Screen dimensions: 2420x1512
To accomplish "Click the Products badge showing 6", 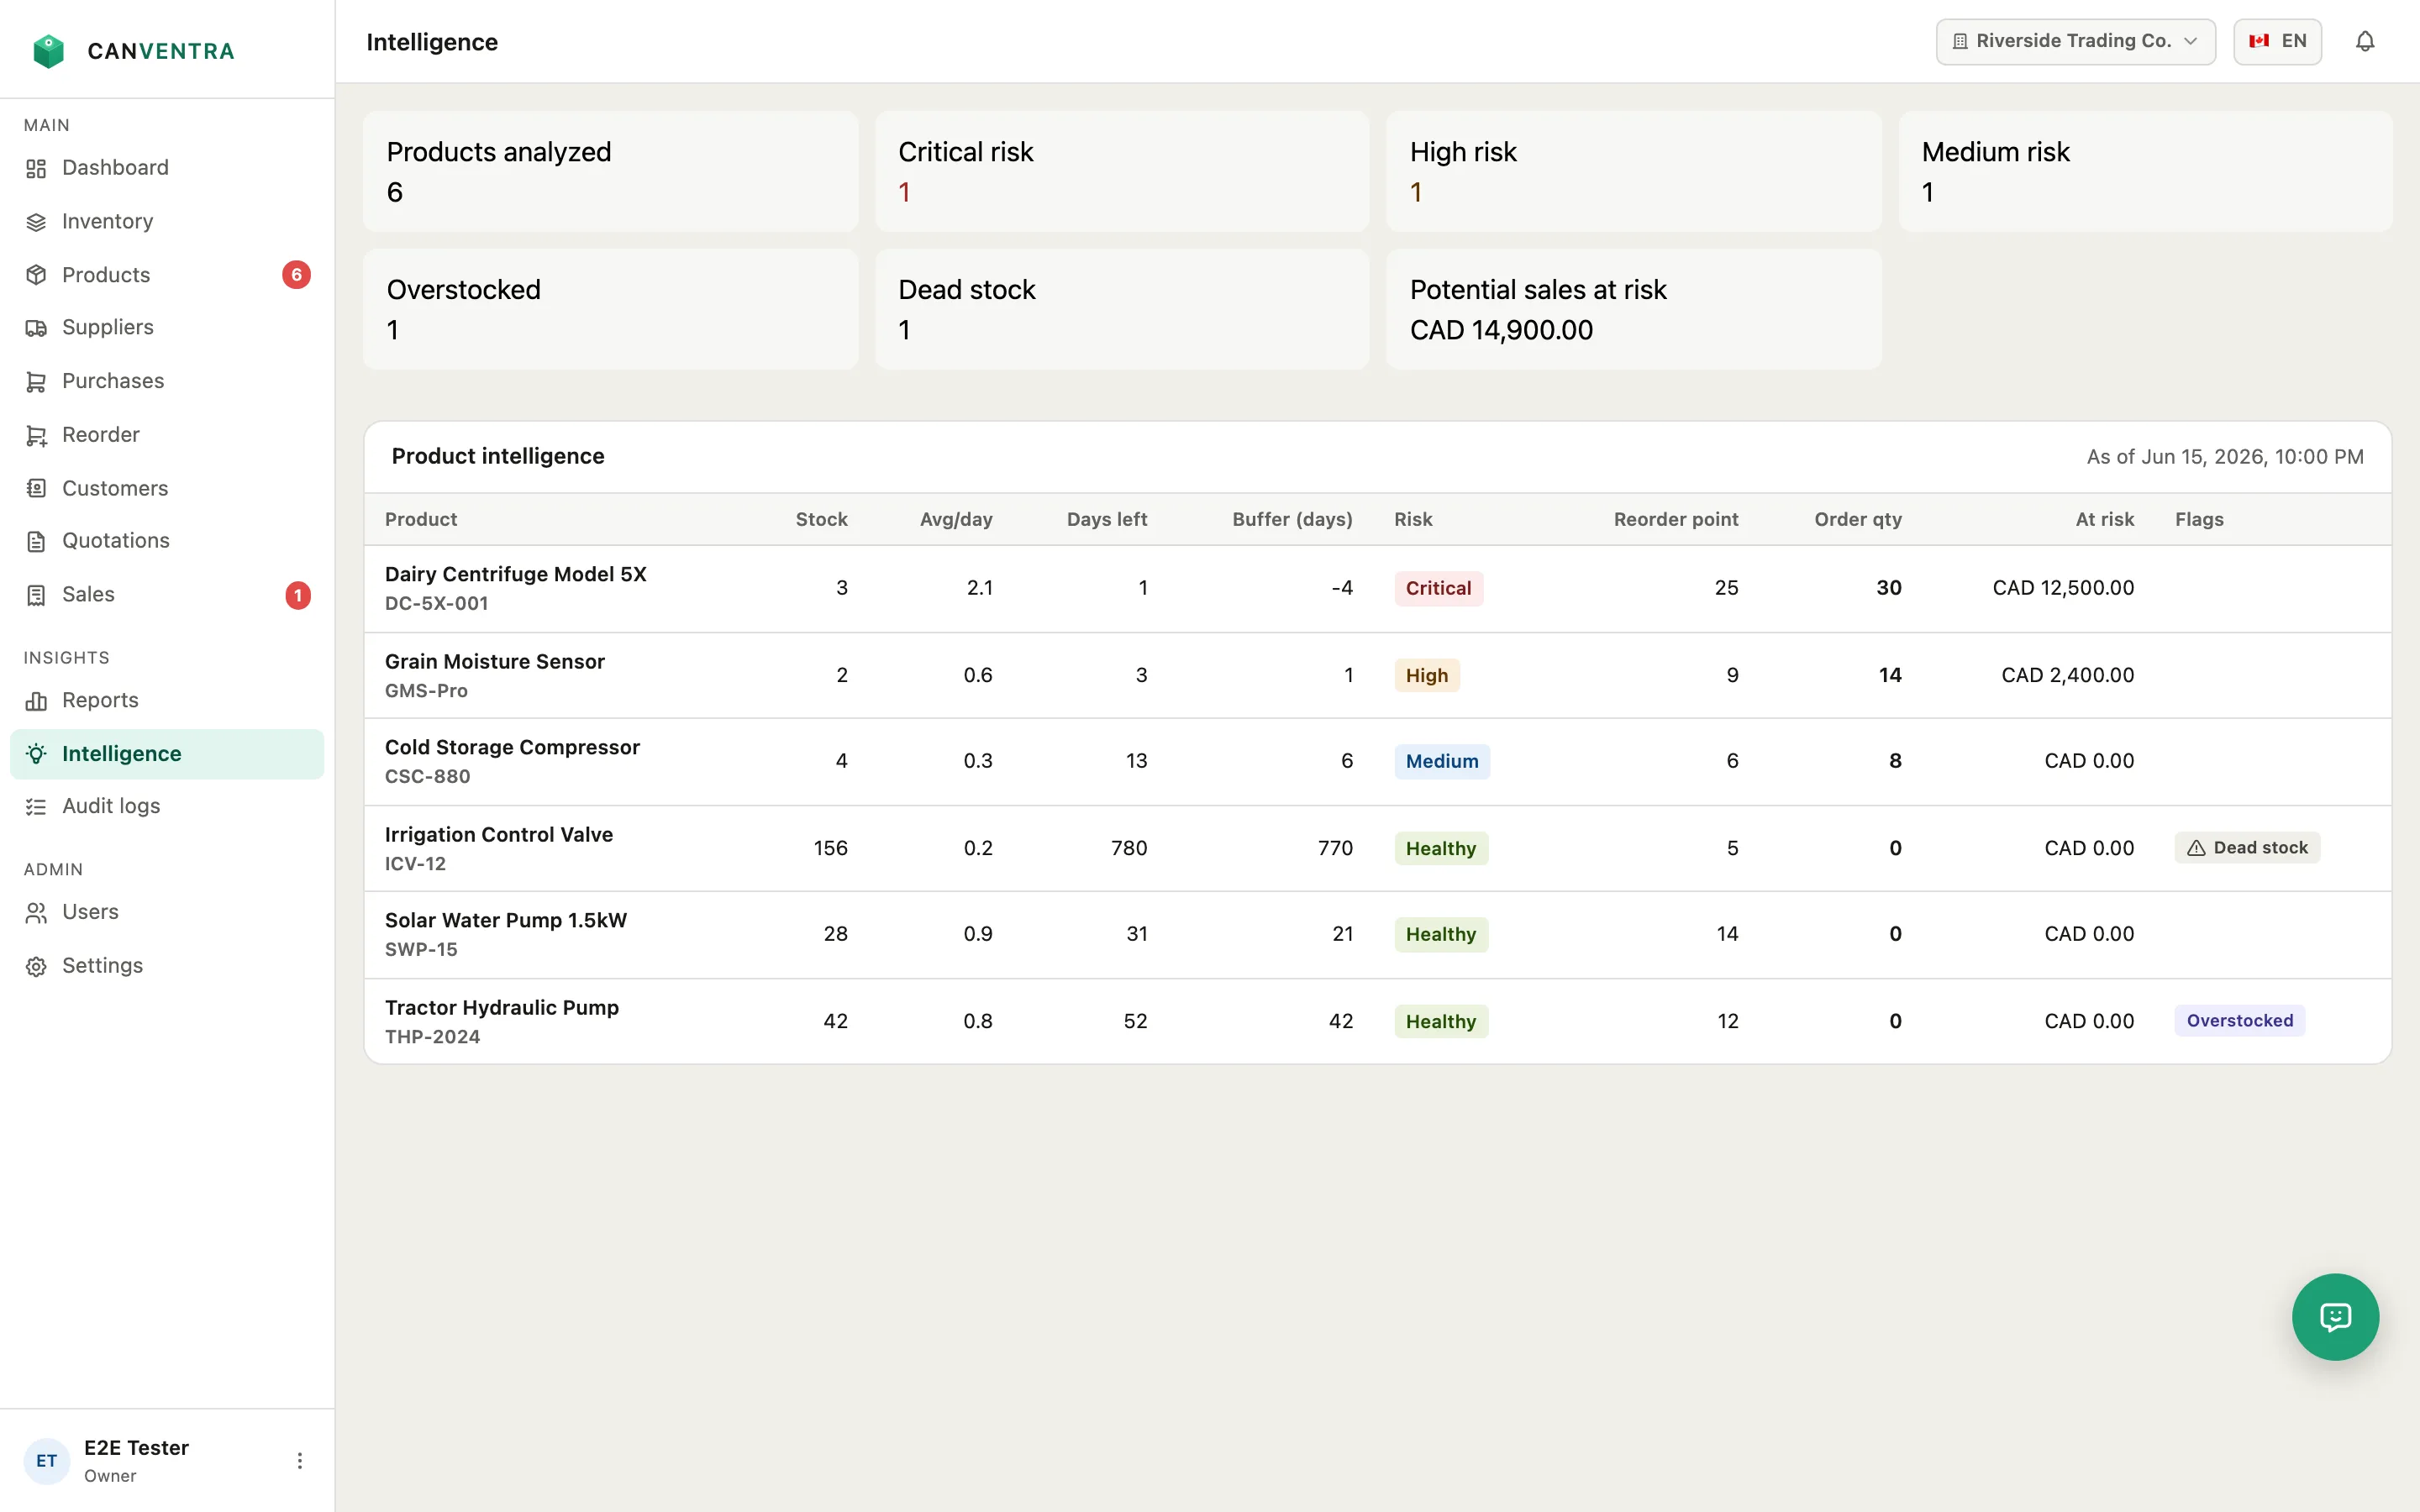I will [296, 275].
